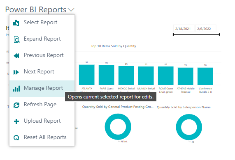Edit the 2/18/2021 start date field
Image resolution: width=235 pixels, height=160 pixels.
tap(184, 29)
